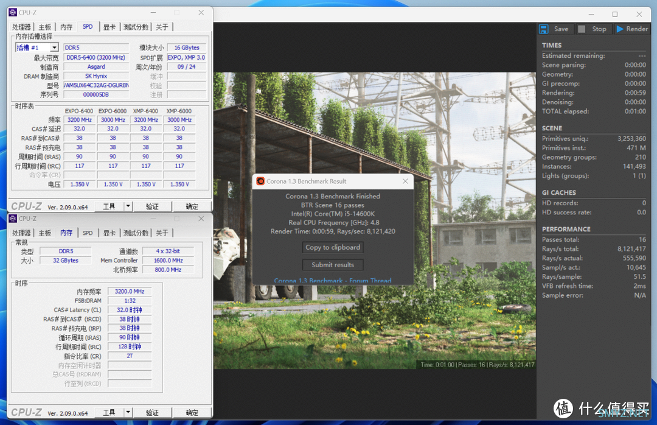Switch to SPD tab in bottom CPU-Z
Screen dimensions: 657x425
point(88,233)
